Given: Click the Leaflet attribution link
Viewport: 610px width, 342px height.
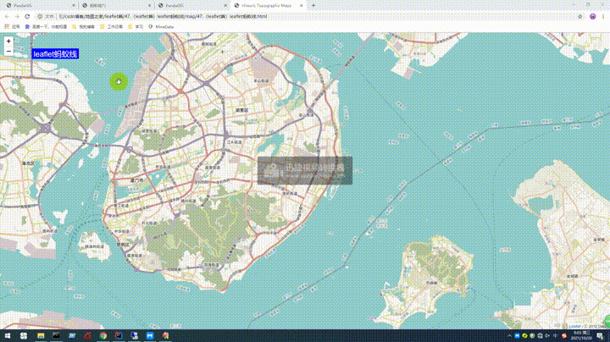Looking at the screenshot, I should pyautogui.click(x=575, y=327).
